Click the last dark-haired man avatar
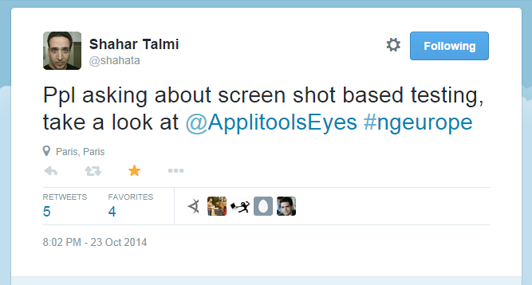The image size is (532, 285). click(x=286, y=206)
